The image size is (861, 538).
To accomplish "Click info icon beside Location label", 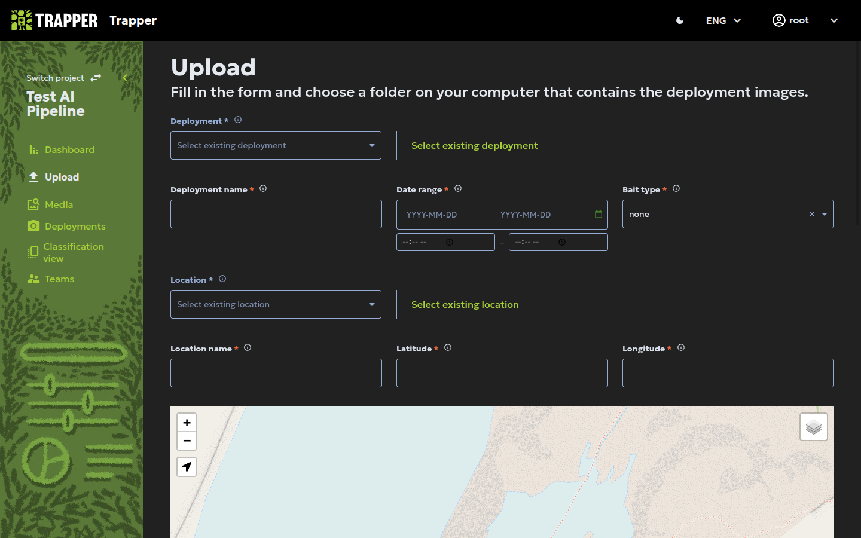I will pos(222,279).
